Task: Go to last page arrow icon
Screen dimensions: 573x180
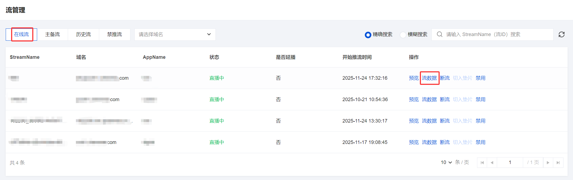Action: [x=558, y=163]
